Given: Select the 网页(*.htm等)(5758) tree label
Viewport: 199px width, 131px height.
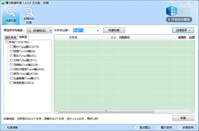Looking at the screenshot, I should 26,74.
